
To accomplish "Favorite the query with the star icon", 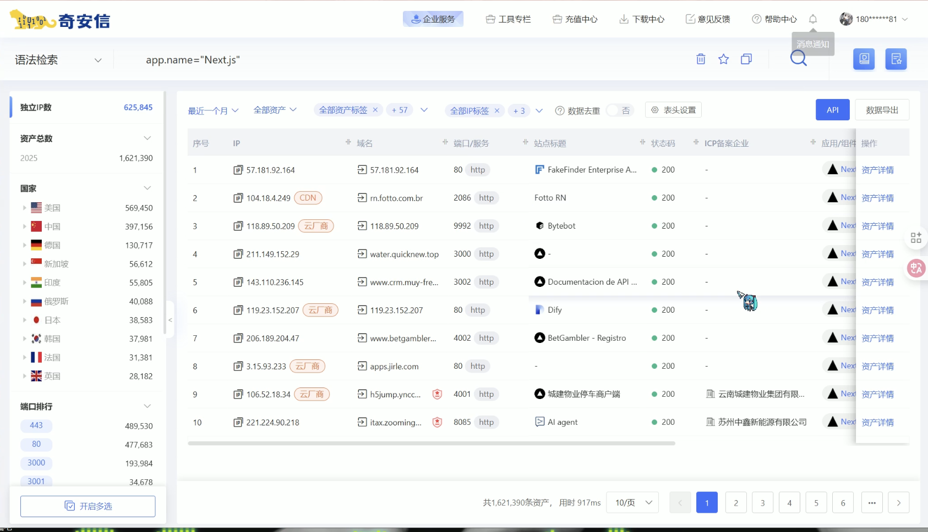I will click(723, 59).
